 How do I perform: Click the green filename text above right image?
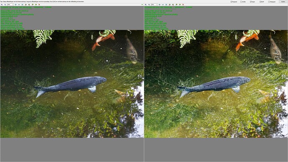click(x=168, y=8)
